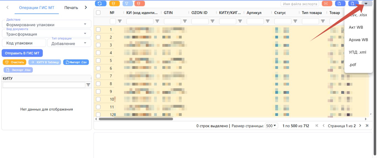Change page size dropdown showing 500
This screenshot has width=377, height=158.
(272, 126)
